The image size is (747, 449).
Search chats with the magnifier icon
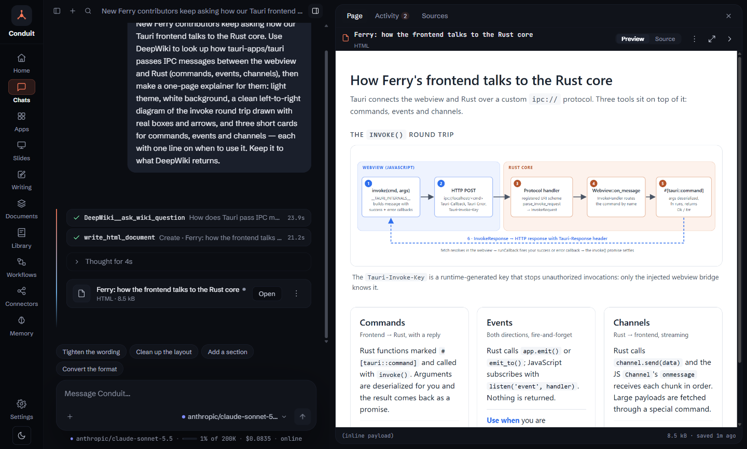88,11
